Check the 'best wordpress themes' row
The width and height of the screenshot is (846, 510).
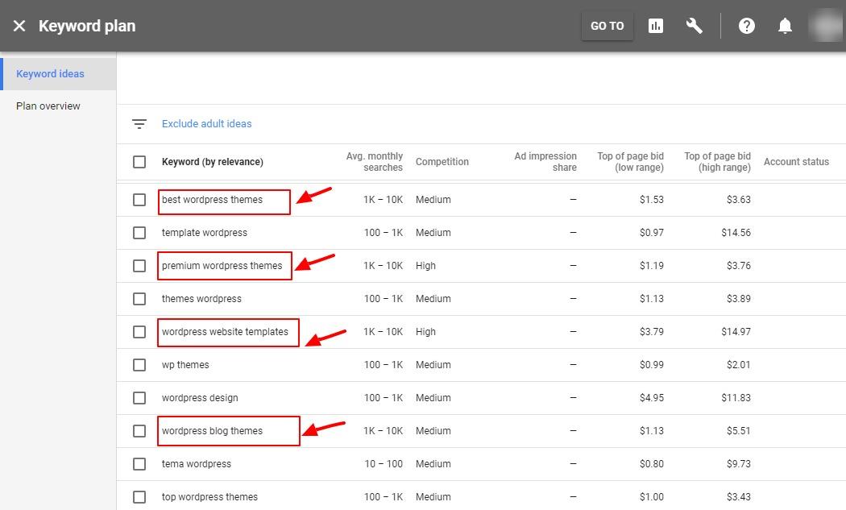point(139,200)
